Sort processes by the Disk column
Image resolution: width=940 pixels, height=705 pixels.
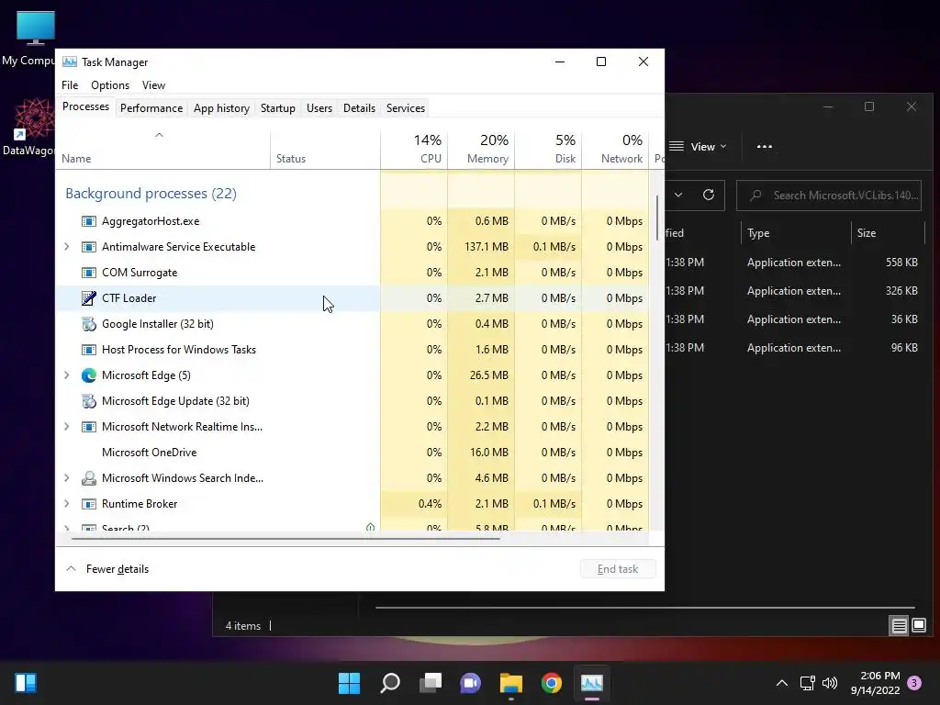tap(548, 149)
